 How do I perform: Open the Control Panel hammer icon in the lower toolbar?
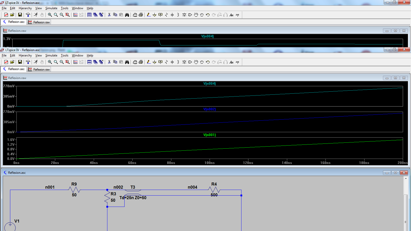point(28,62)
